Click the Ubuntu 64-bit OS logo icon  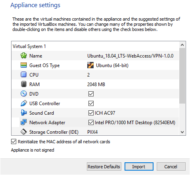coord(90,65)
